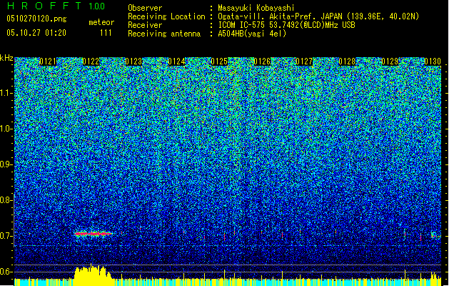This screenshot has width=449, height=286.
Task: Select the filename 0510270120.png
Action: click(x=36, y=19)
